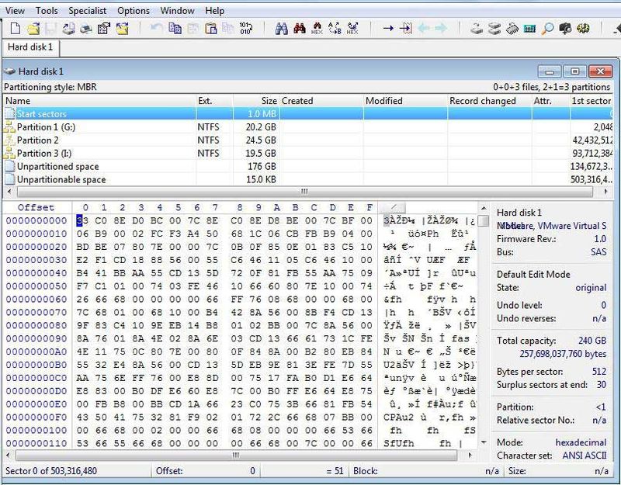The width and height of the screenshot is (621, 485).
Task: Click the directory list's horizontal scrollbar thumb
Action: (x=304, y=192)
